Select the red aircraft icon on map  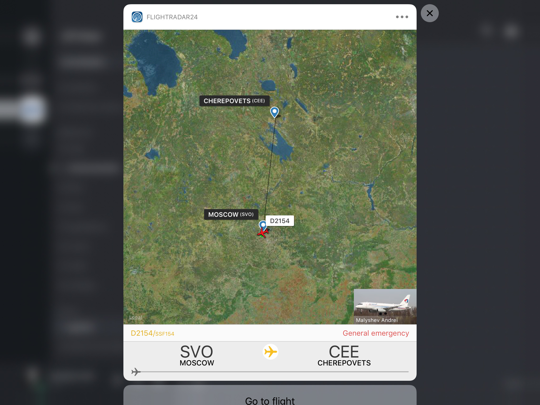[263, 233]
